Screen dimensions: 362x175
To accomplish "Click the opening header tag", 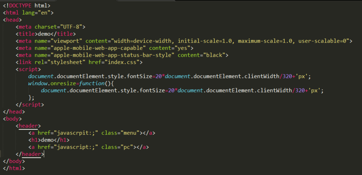I will click(x=28, y=126).
